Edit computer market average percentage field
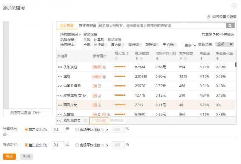This screenshot has height=164, width=241. tap(118, 129)
